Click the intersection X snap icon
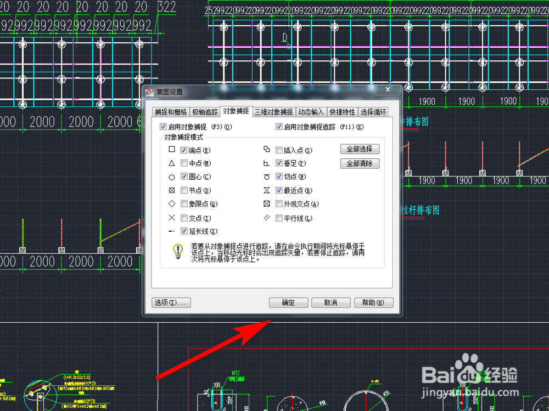The height and width of the screenshot is (411, 549). tap(171, 218)
